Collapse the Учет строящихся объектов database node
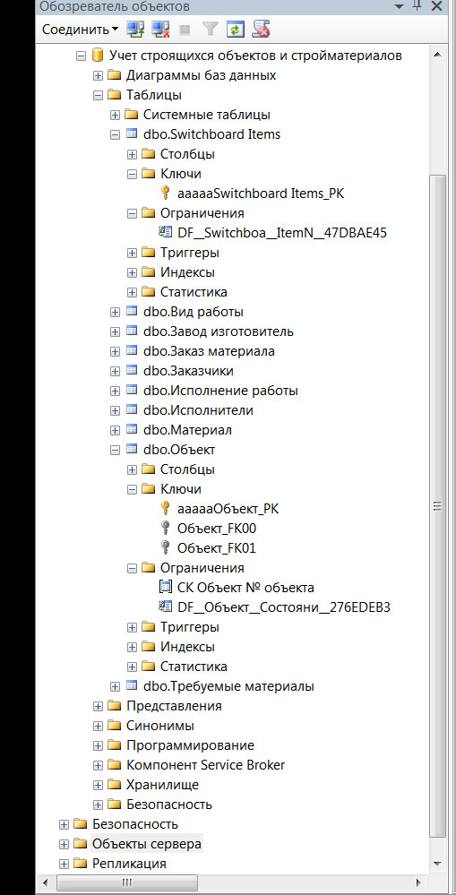456x895 pixels. click(81, 56)
